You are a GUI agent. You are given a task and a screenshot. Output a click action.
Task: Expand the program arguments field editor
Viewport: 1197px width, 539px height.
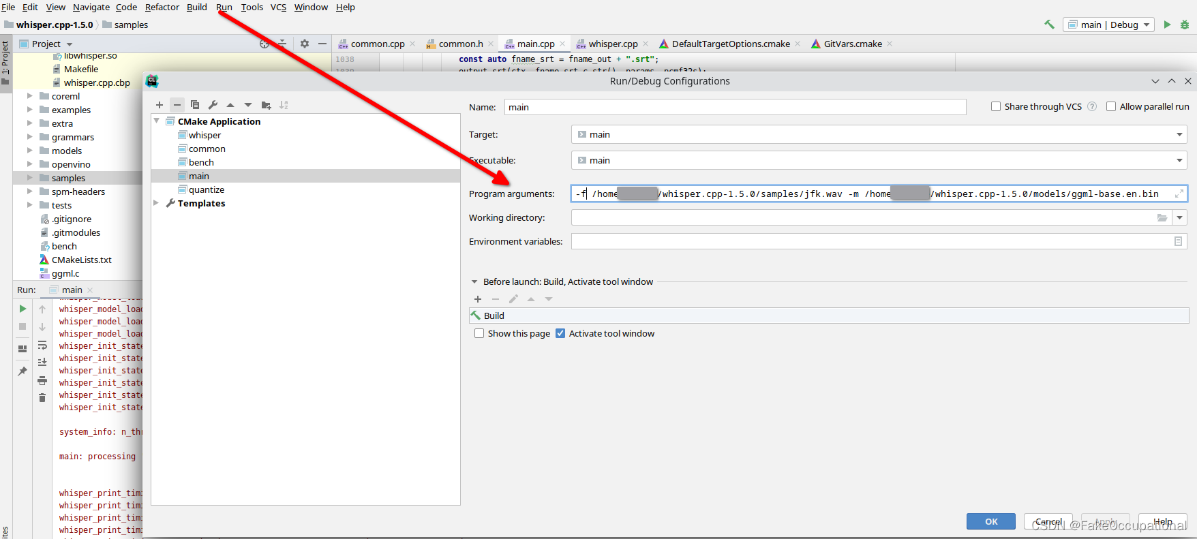click(1179, 194)
